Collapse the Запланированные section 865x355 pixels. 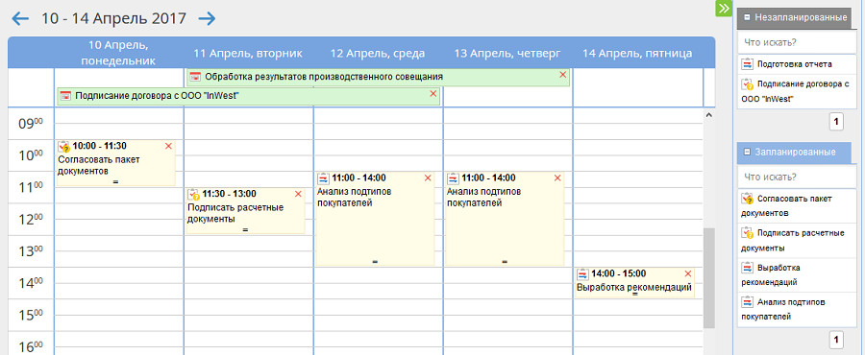tap(747, 152)
